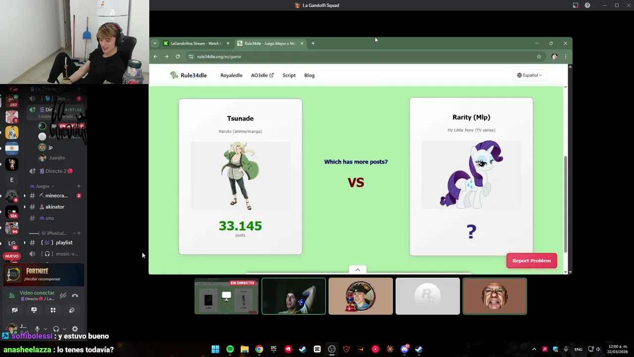634x357 pixels.
Task: Select the Rockstar logo participant tile
Action: [427, 297]
